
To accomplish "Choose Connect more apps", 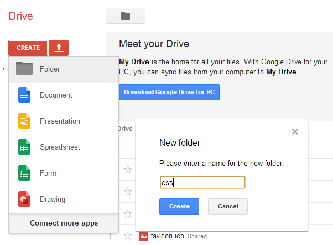I will (64, 223).
